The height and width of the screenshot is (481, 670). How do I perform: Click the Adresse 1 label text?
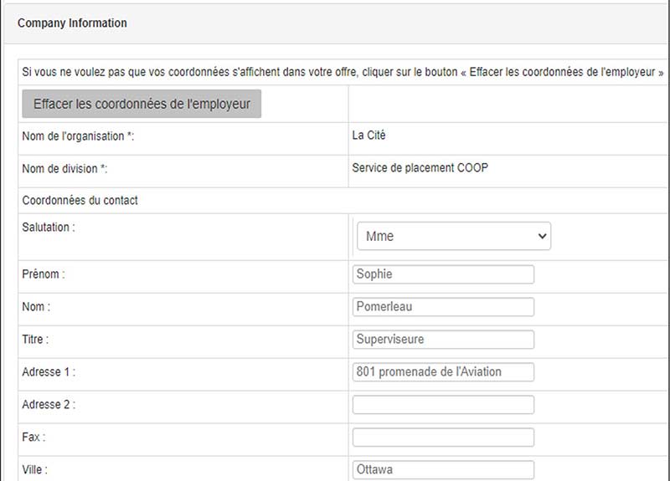pyautogui.click(x=49, y=372)
